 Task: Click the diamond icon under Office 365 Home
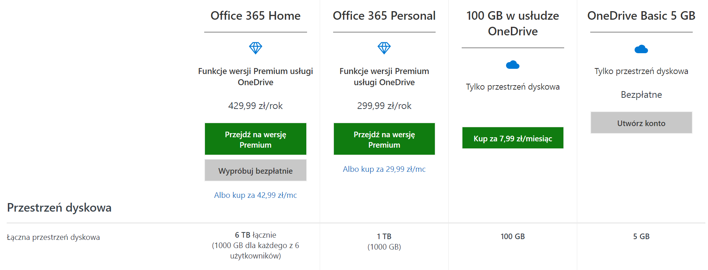pyautogui.click(x=255, y=48)
